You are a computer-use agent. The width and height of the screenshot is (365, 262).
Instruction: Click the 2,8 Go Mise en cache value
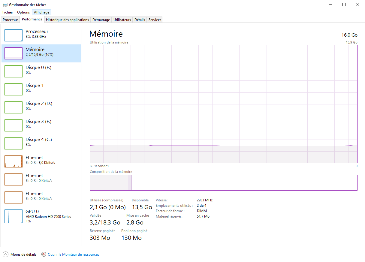(135, 222)
